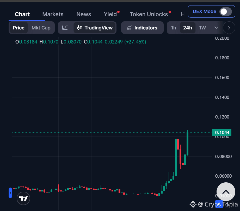This screenshot has width=240, height=211.
Task: Open the Yield tab
Action: [110, 14]
